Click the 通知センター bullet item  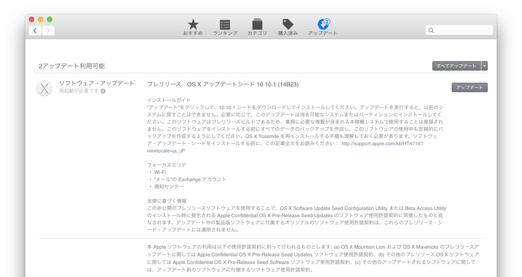pyautogui.click(x=169, y=187)
